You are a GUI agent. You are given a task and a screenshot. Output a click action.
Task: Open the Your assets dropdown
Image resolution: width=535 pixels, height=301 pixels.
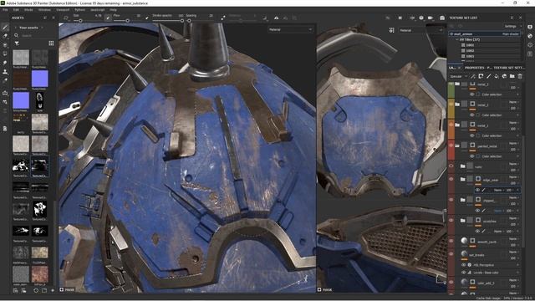31,28
